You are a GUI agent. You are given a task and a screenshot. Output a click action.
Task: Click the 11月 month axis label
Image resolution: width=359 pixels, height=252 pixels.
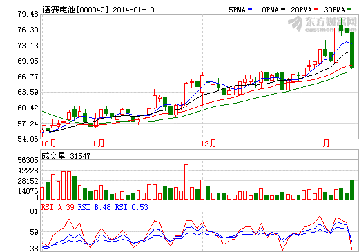[x=97, y=144]
